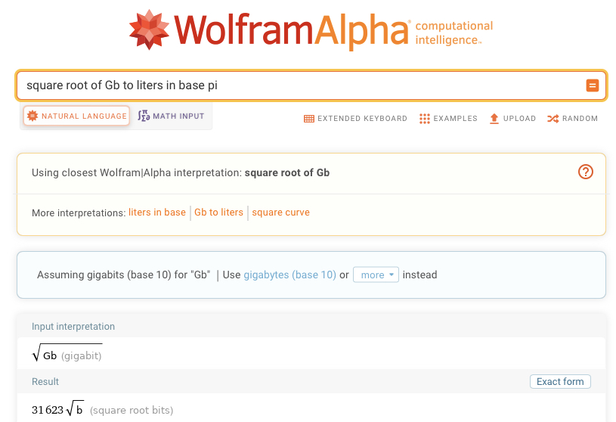Click the WolframAlpha logo
This screenshot has height=422, width=616.
tap(311, 29)
